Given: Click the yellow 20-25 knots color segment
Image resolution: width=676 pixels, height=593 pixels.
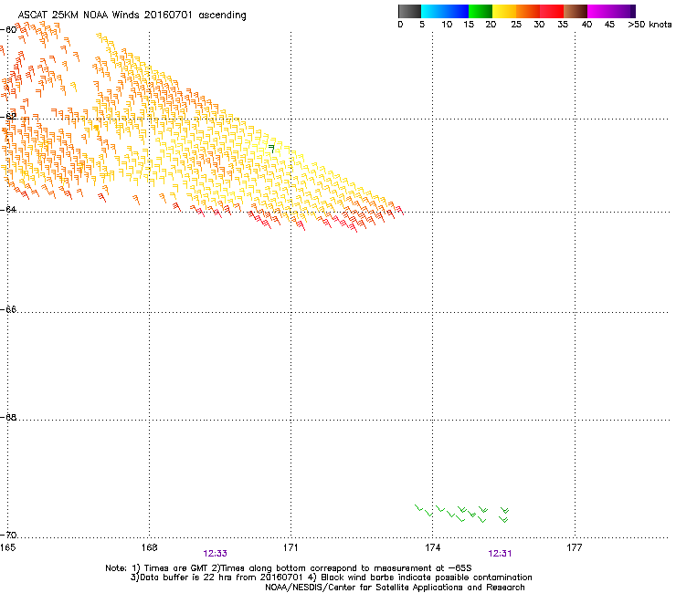Looking at the screenshot, I should (504, 11).
